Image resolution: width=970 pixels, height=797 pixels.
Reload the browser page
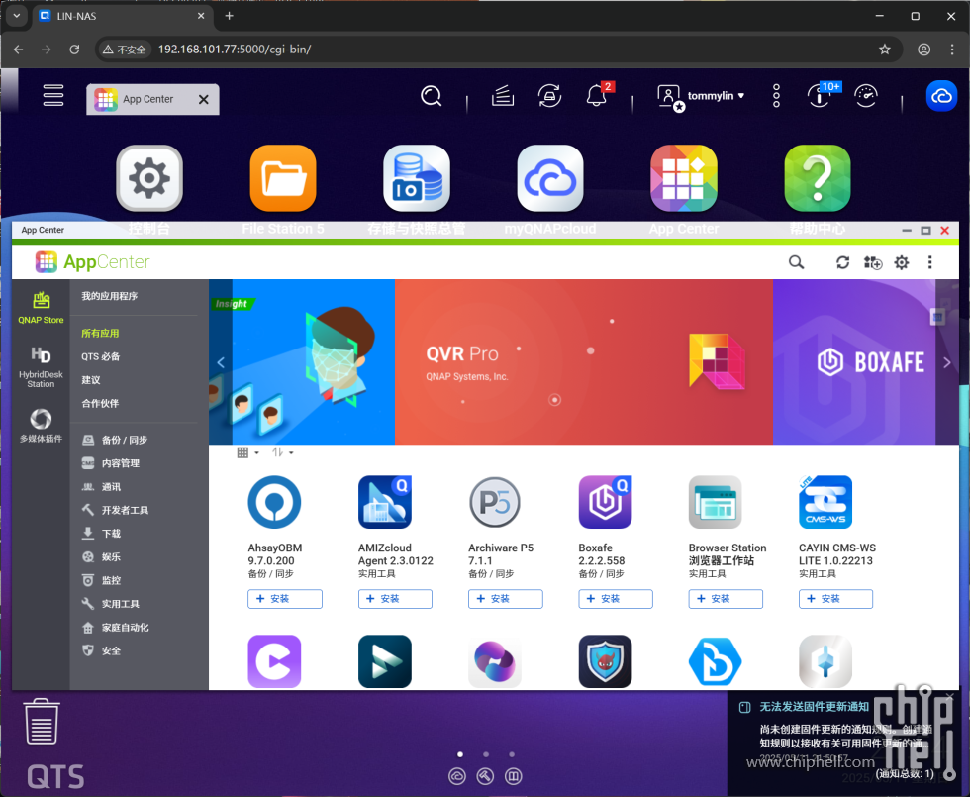click(74, 49)
